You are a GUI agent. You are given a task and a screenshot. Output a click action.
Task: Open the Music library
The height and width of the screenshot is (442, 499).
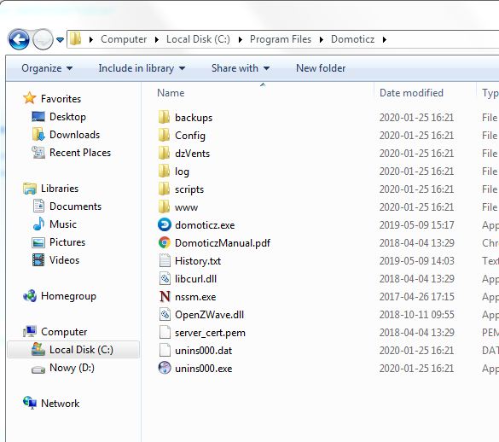coord(63,224)
